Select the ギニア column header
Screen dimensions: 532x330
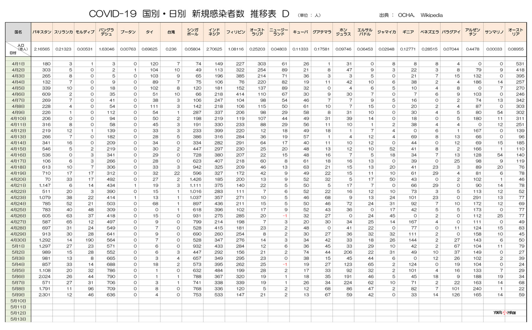(407, 32)
